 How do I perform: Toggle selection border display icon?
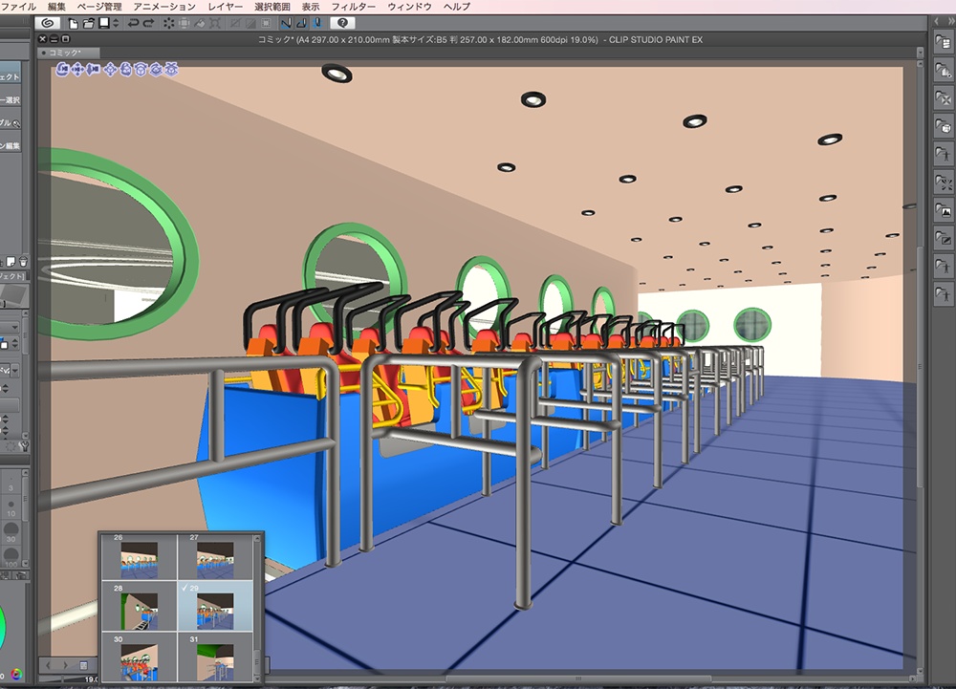[266, 23]
